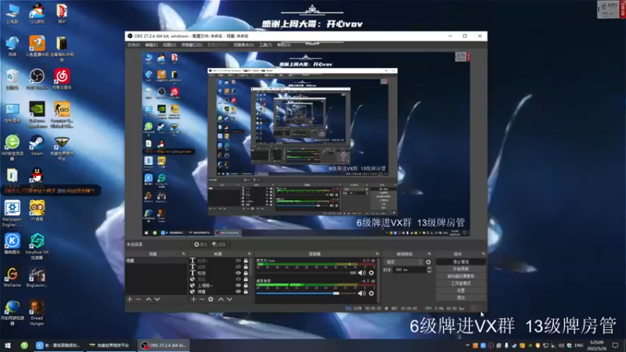Click the 滤镜 button above the Sources panel

click(x=219, y=244)
